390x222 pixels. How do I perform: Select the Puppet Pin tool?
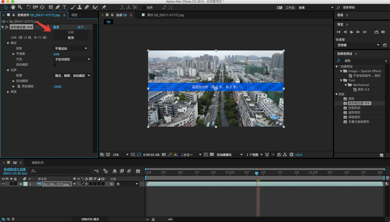[x=104, y=7]
